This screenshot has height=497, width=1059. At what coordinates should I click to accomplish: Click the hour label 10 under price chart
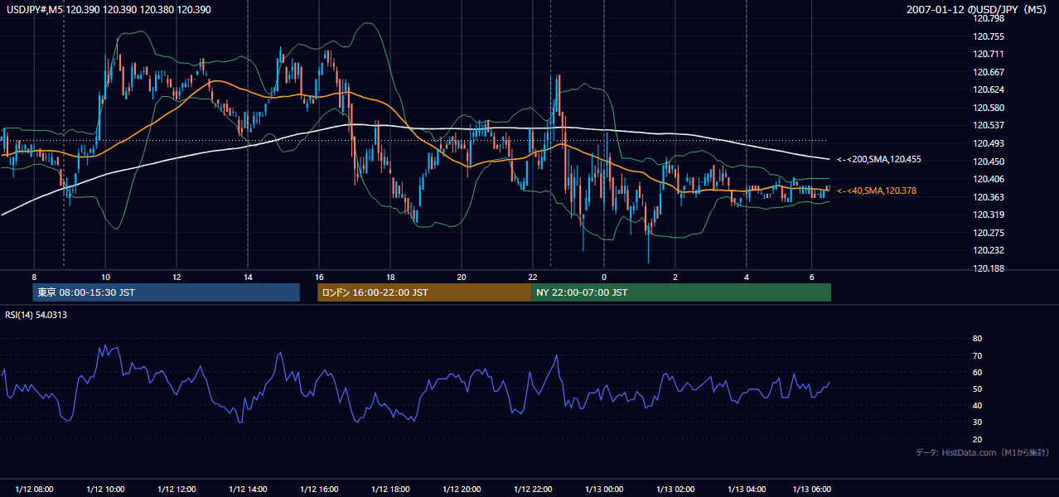pos(105,277)
